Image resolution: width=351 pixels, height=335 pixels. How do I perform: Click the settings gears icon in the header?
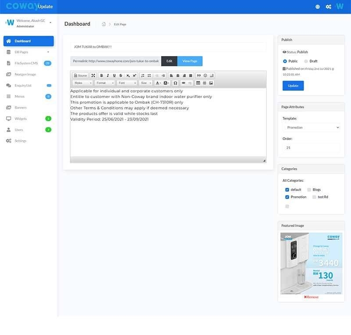point(328,7)
